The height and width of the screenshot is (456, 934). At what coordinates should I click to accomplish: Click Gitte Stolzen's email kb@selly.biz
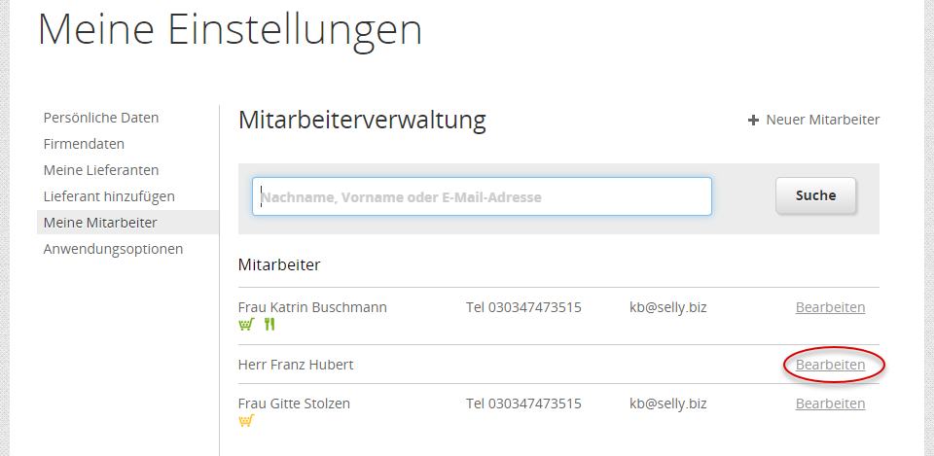point(667,403)
